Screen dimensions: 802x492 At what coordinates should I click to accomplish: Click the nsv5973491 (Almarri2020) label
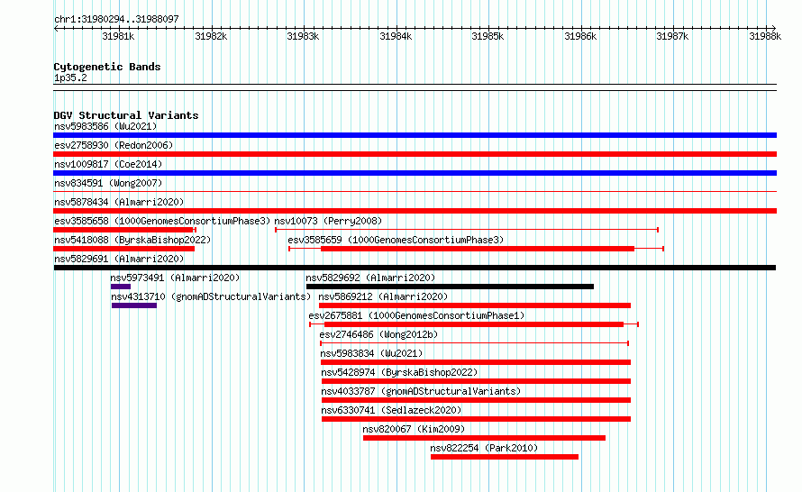[x=175, y=278]
